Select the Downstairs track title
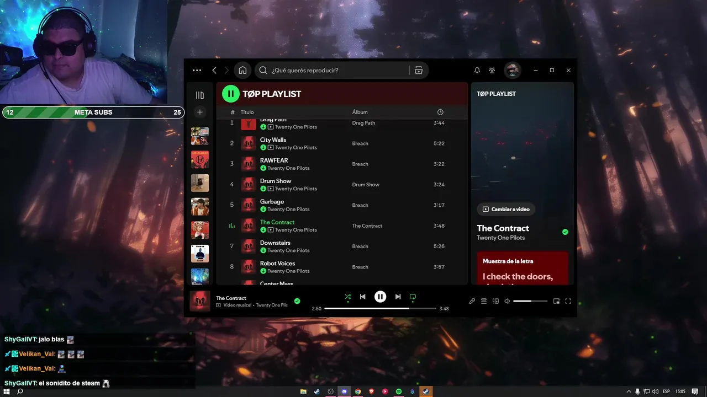This screenshot has width=707, height=397. click(275, 243)
